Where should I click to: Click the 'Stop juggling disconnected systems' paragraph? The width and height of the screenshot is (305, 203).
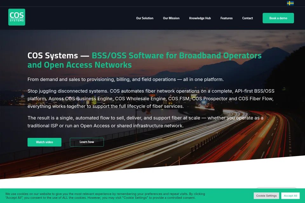151,99
